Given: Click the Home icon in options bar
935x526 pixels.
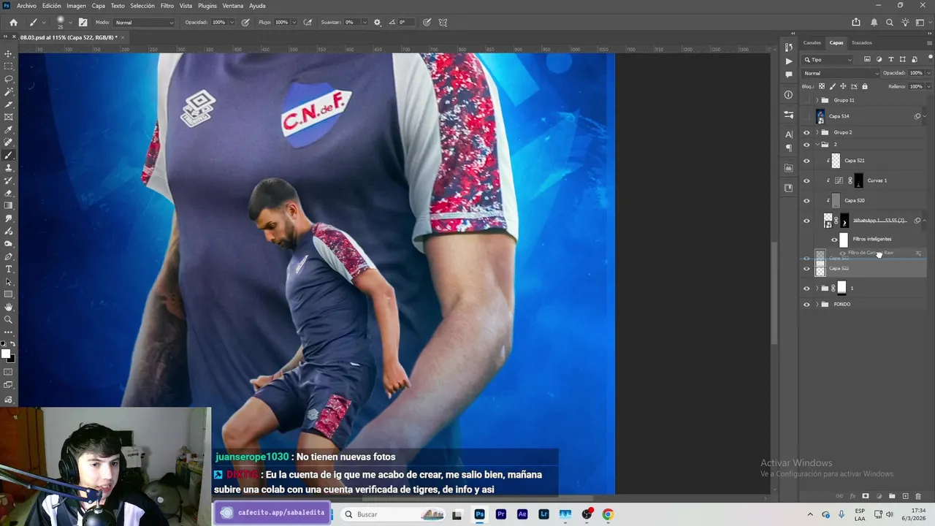Looking at the screenshot, I should pos(13,23).
